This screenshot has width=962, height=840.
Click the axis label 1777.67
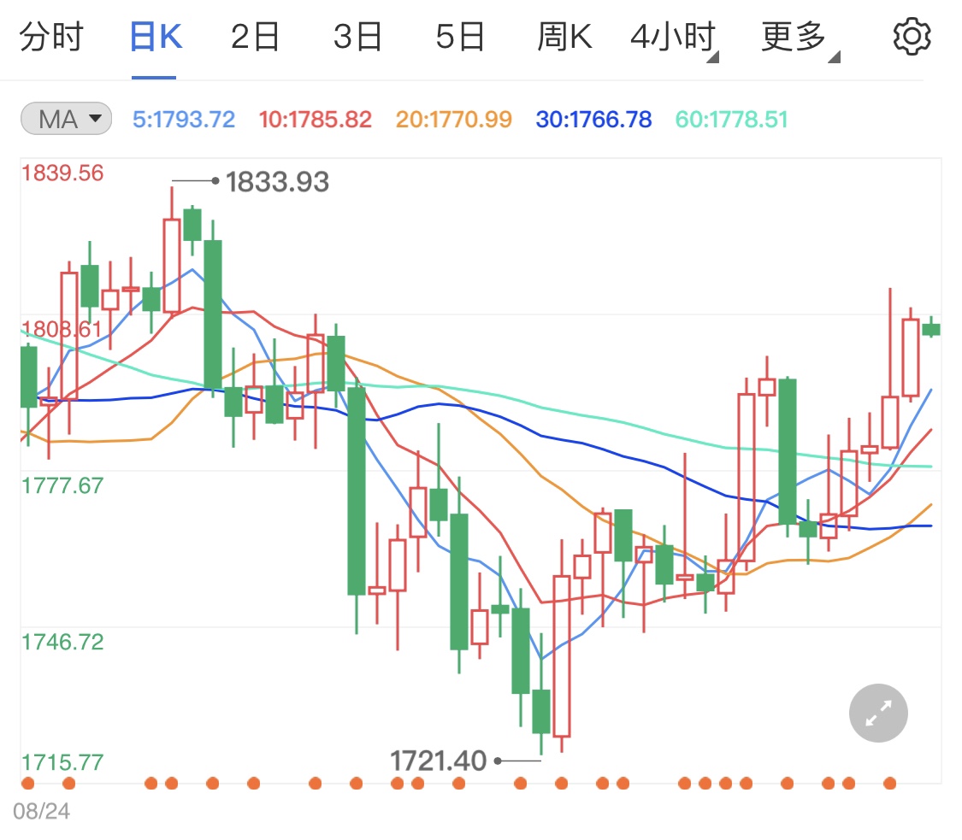pos(62,485)
